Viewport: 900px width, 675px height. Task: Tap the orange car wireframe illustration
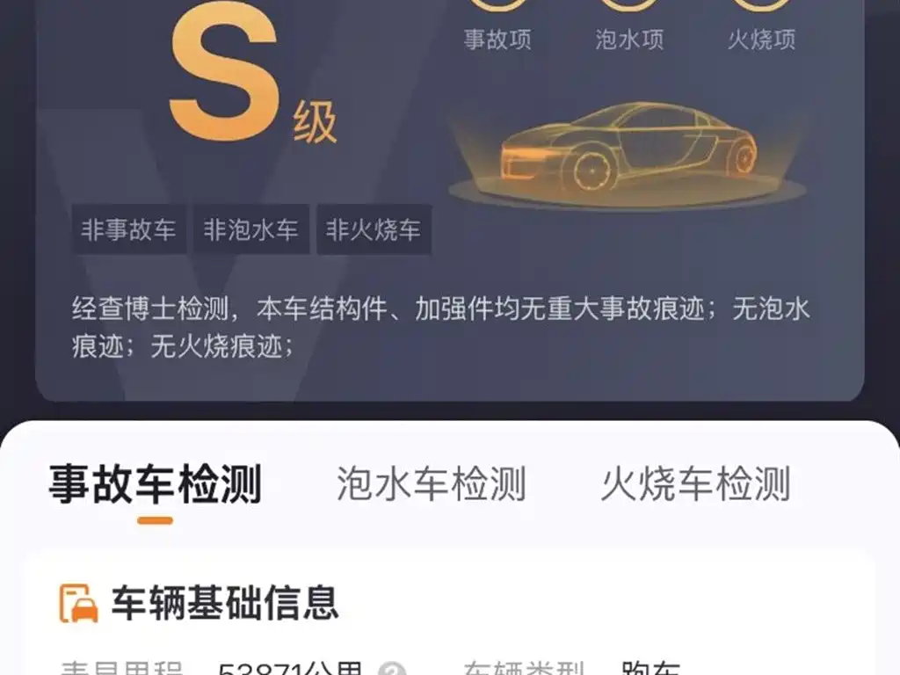628,153
